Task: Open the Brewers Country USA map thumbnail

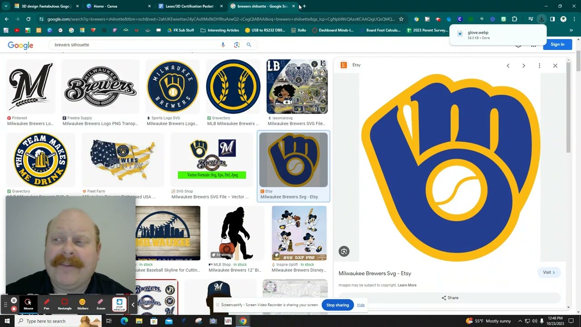Action: (x=123, y=160)
